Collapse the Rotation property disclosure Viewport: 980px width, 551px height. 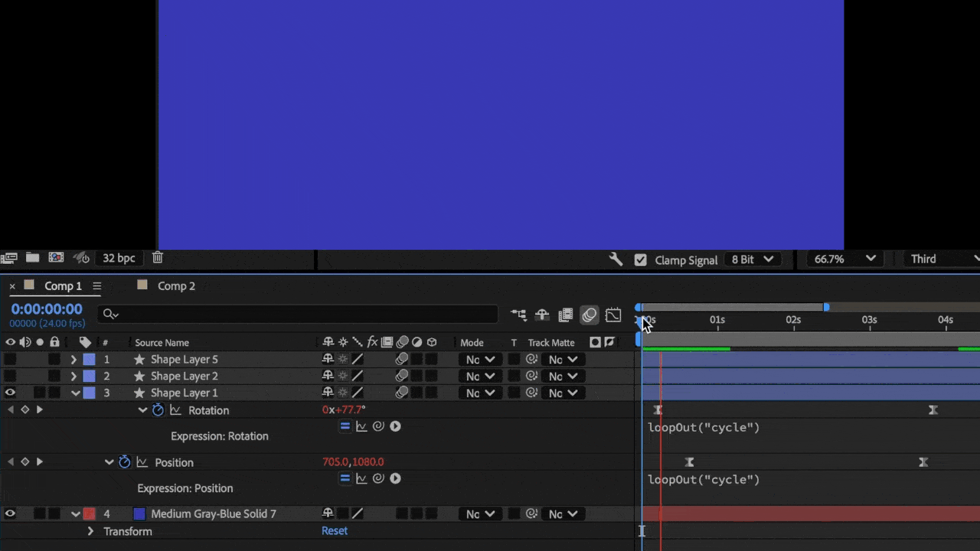(142, 410)
